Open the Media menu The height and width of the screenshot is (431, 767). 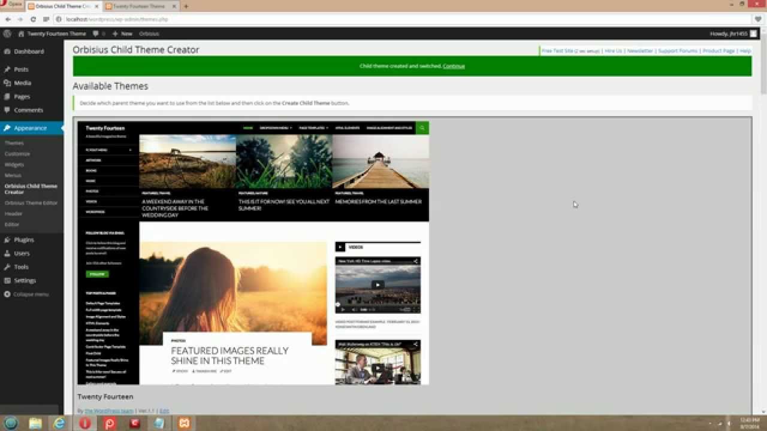pos(23,83)
